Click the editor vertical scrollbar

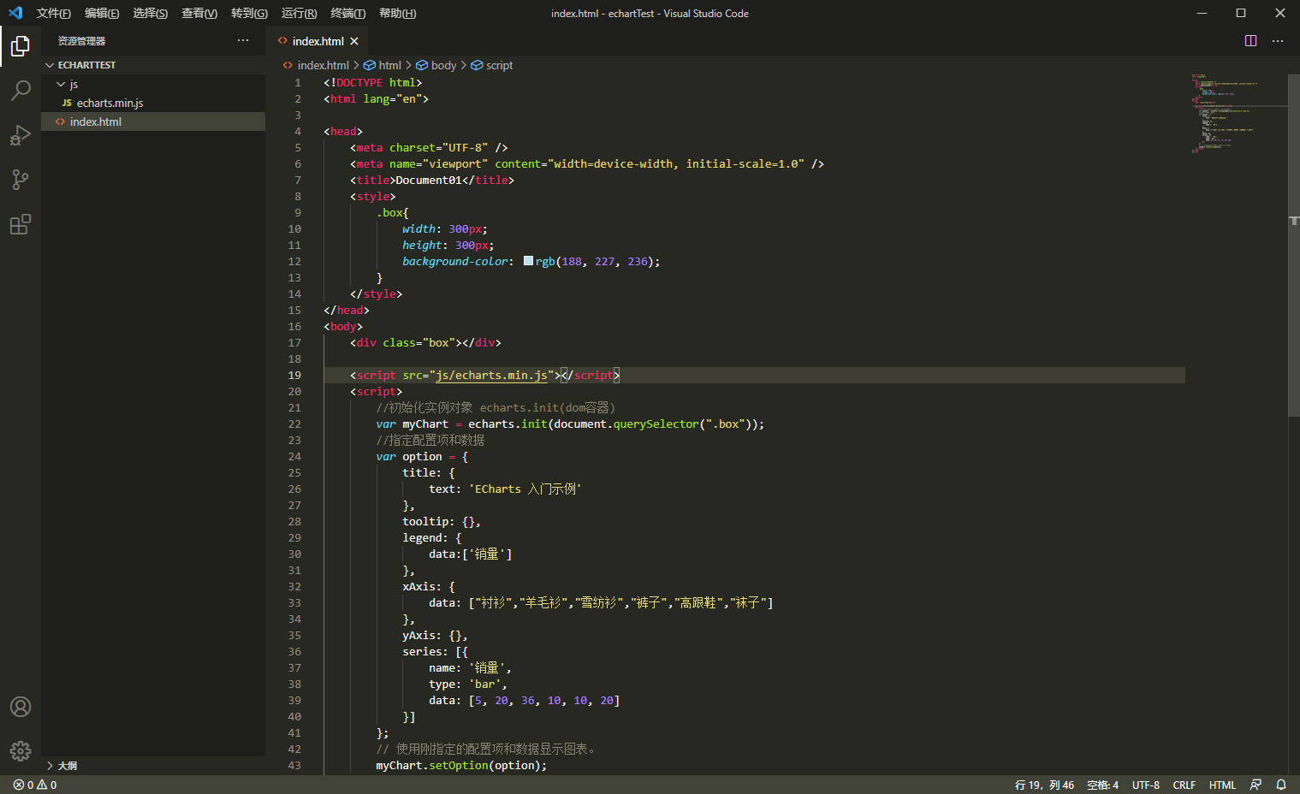click(1294, 246)
